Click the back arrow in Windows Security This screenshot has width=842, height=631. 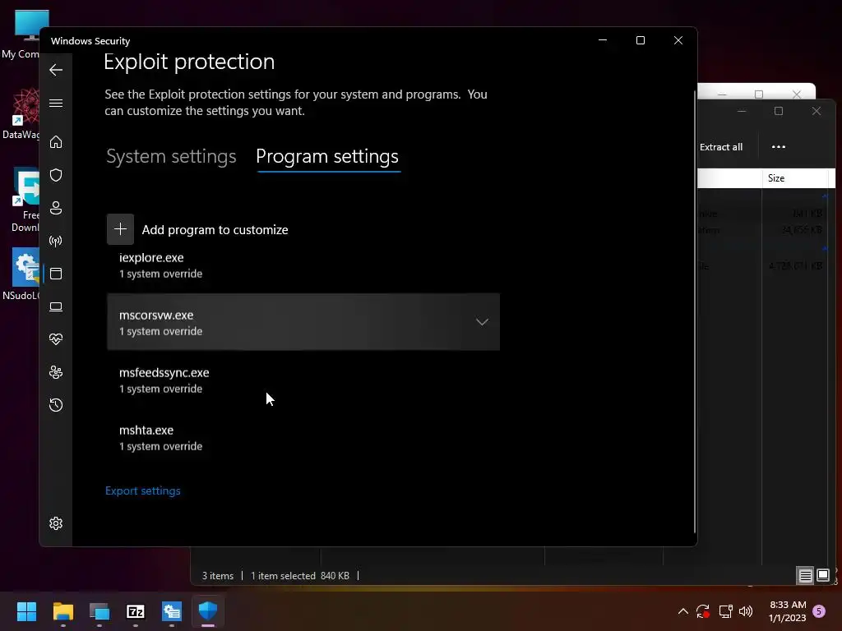[56, 70]
